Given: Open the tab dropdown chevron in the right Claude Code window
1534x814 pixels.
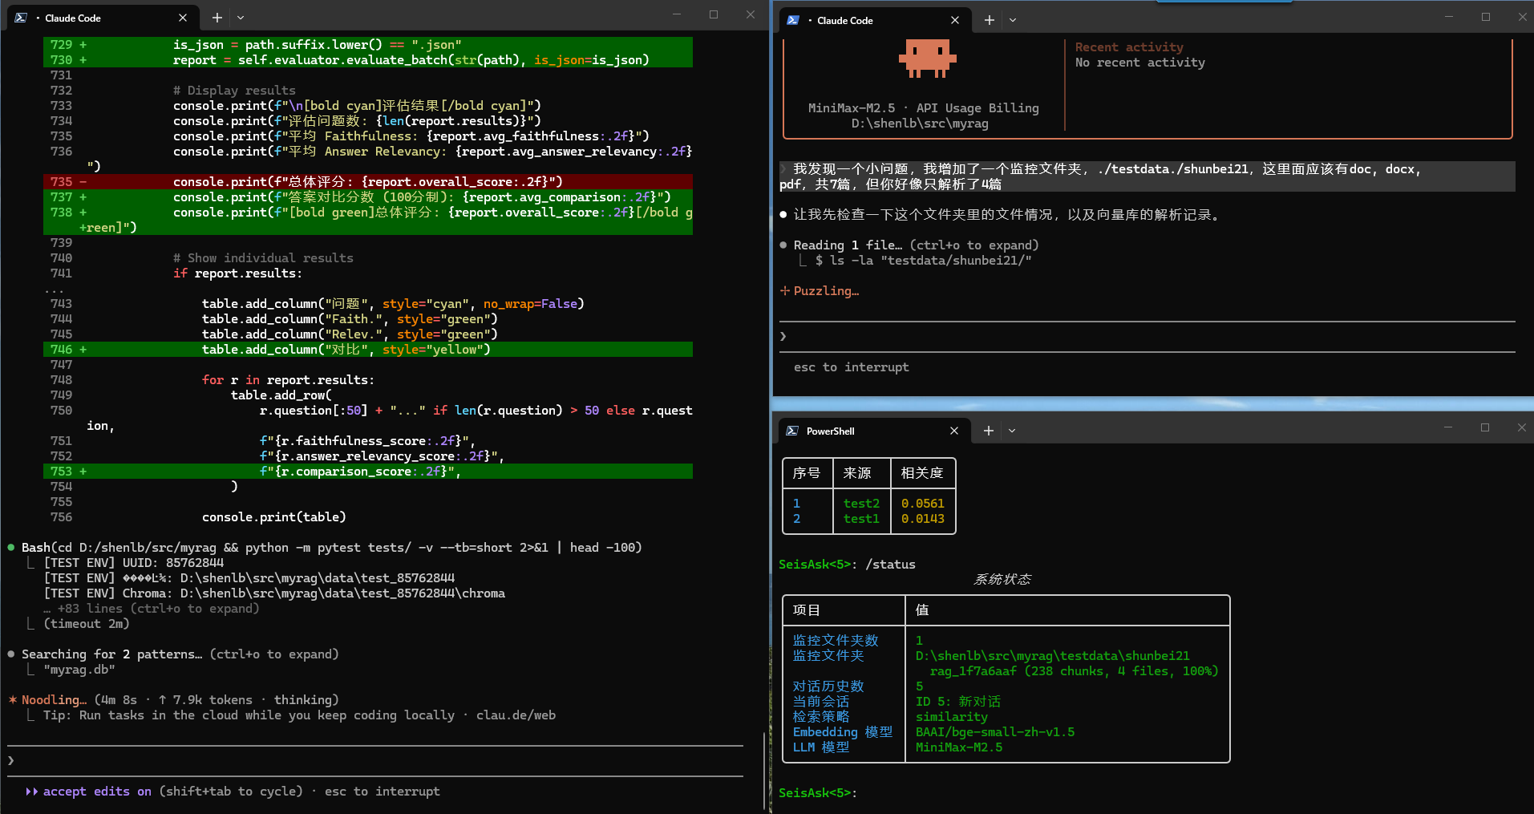Looking at the screenshot, I should pos(1013,20).
